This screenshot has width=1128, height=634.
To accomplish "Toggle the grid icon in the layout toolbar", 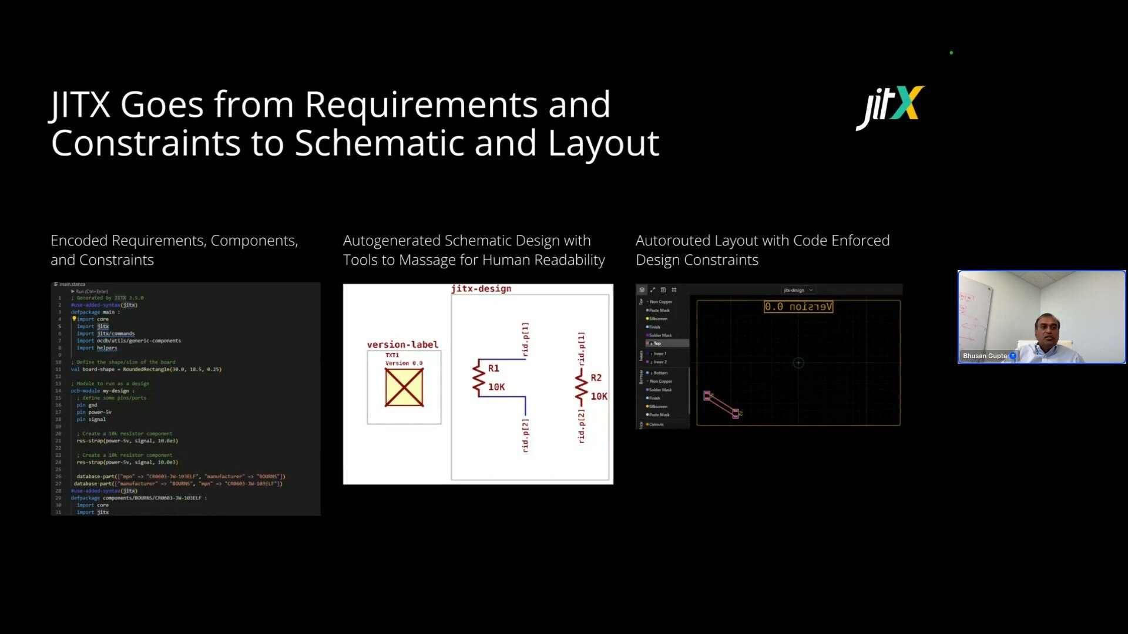I will pos(674,290).
